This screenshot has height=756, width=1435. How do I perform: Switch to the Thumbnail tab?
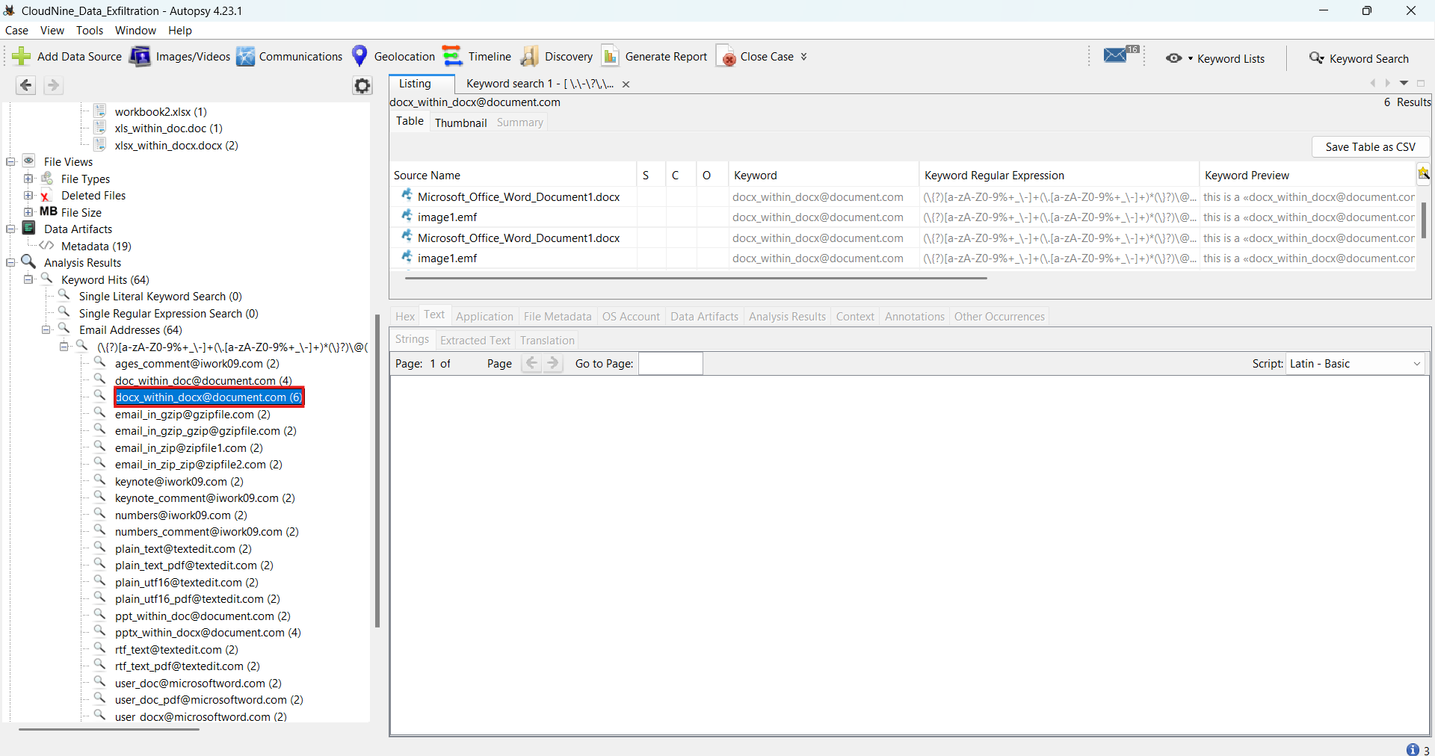pos(460,123)
